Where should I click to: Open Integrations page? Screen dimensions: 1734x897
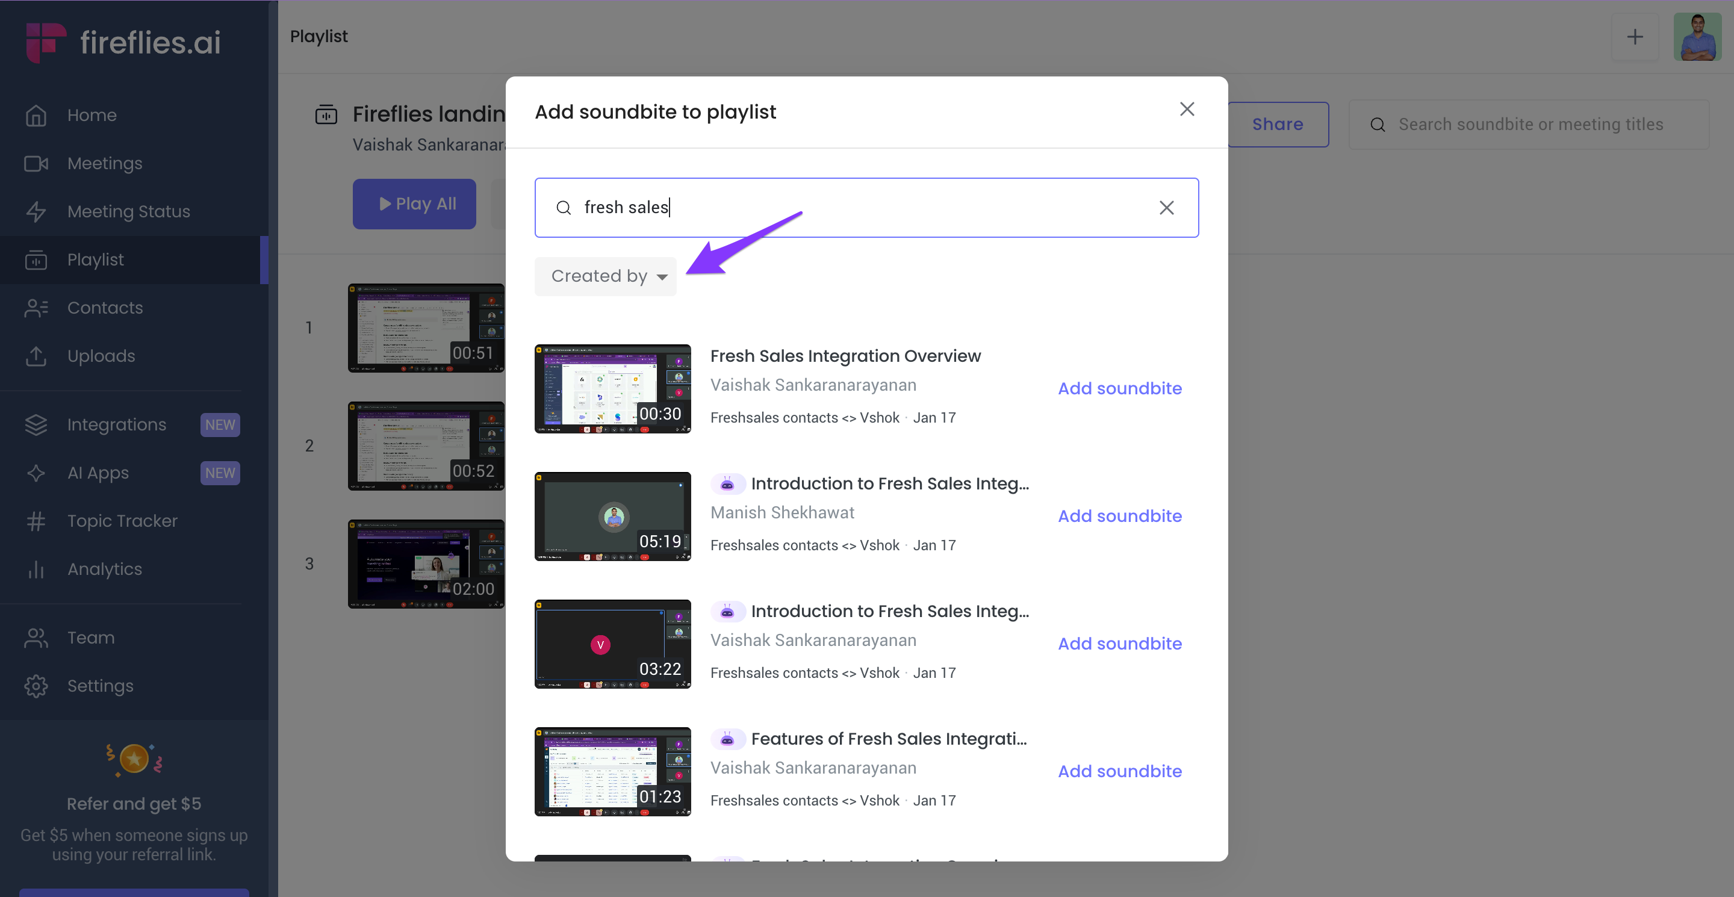(116, 424)
